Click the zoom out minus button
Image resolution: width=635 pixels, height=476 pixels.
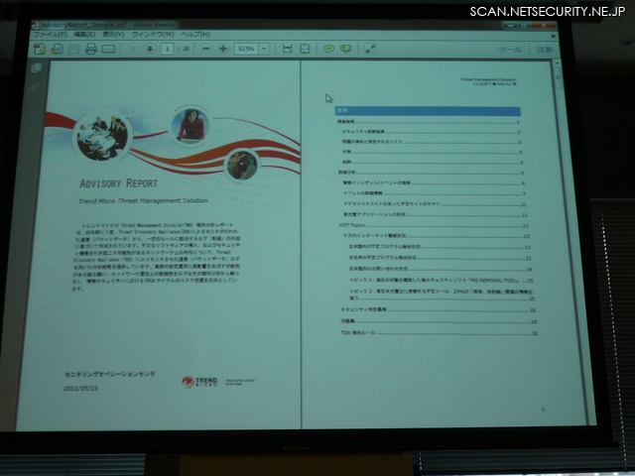(205, 48)
